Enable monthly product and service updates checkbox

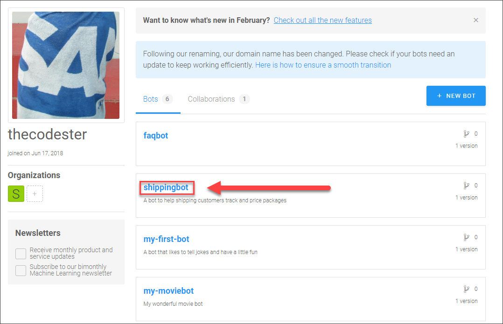[x=21, y=254]
